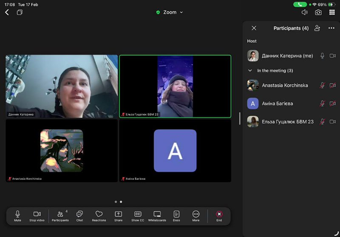
Task: Open the Docs icon in toolbar
Action: pyautogui.click(x=176, y=216)
